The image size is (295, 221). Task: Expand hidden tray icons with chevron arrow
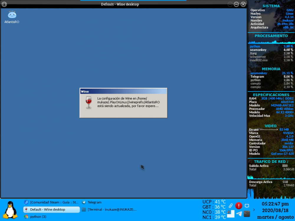254,210
